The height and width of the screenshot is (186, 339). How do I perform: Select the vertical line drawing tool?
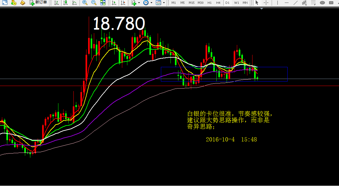tap(278, 3)
